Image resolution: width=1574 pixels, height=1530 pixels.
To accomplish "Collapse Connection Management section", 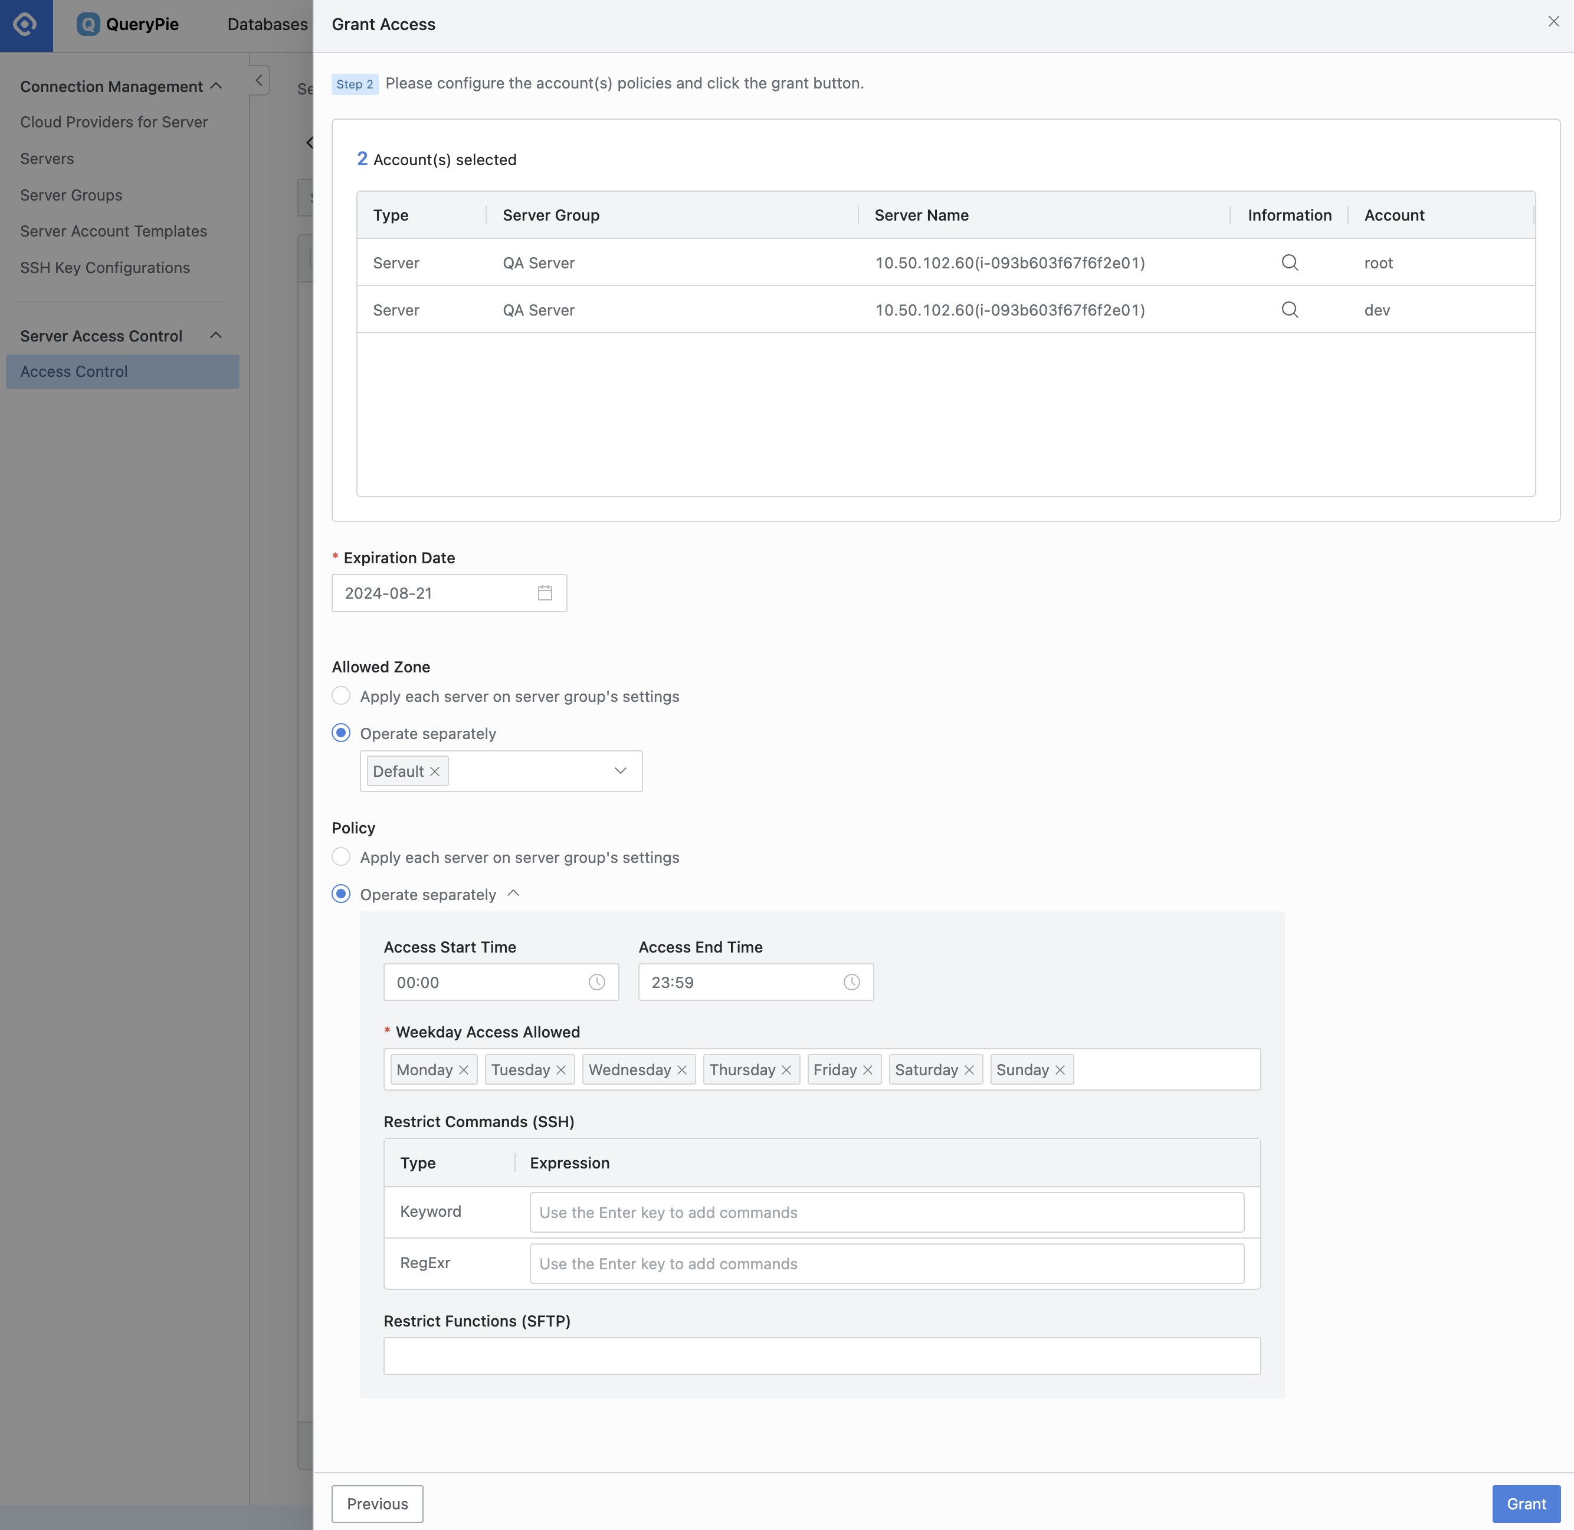I will [x=215, y=86].
